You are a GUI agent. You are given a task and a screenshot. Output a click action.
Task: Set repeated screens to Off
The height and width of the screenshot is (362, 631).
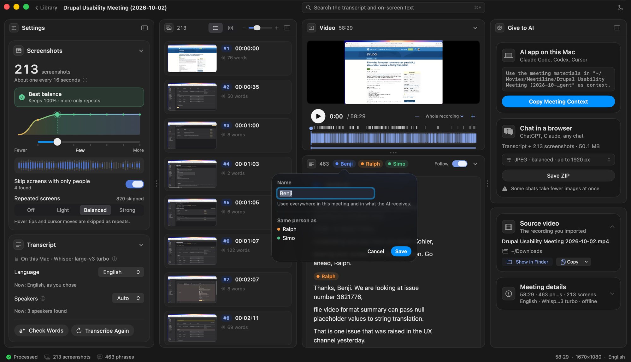(31, 210)
